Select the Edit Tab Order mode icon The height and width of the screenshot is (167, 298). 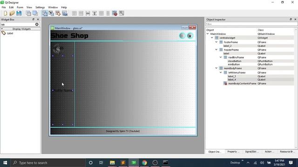[x=65, y=13]
